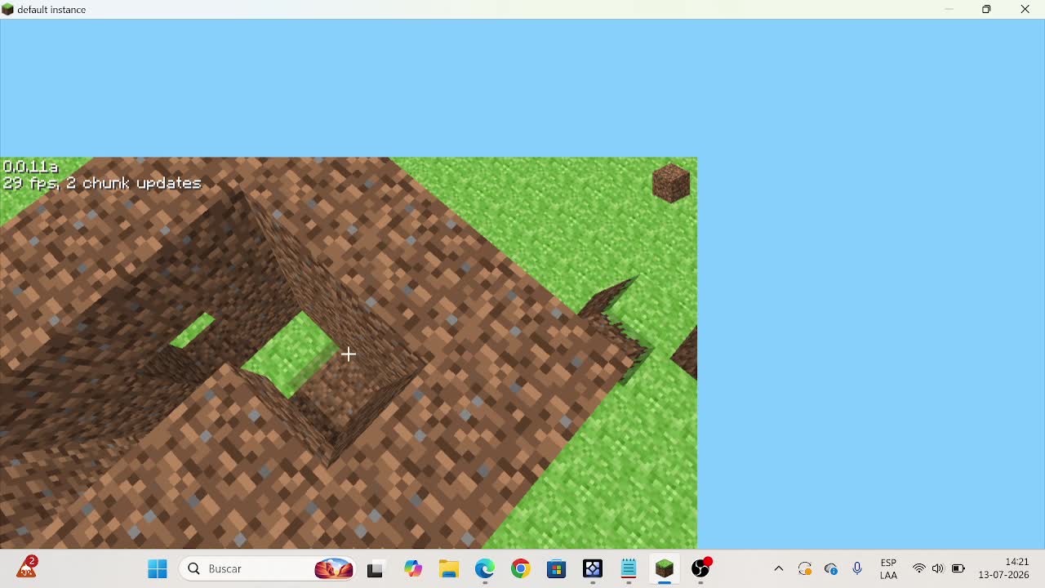Click the '29 fps, 2 chunk updates' text
Screen dimensions: 1045x588
tap(102, 184)
